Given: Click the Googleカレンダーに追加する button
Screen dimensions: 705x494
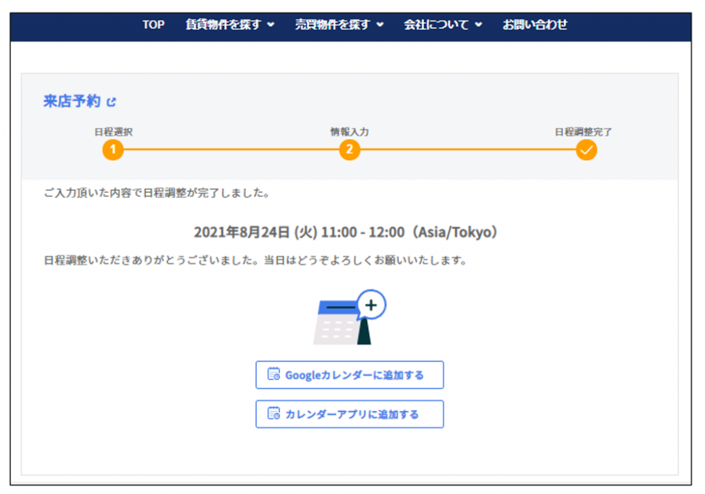Looking at the screenshot, I should tap(349, 375).
